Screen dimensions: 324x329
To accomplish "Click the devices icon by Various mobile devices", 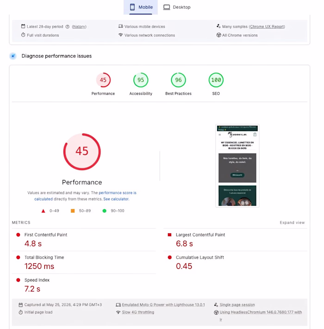I will pos(121,26).
